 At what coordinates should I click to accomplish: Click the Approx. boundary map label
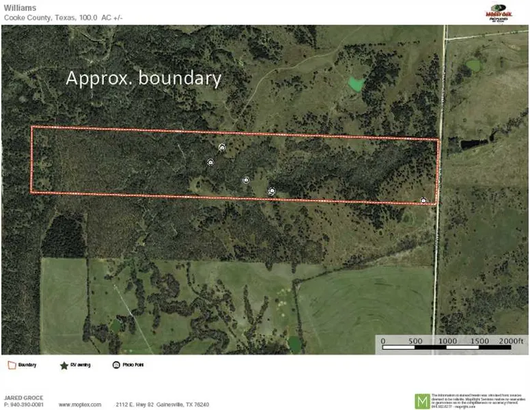click(143, 78)
